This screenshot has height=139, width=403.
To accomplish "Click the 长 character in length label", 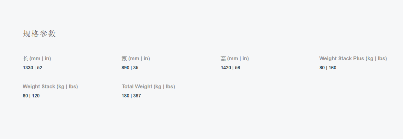I will [x=25, y=58].
